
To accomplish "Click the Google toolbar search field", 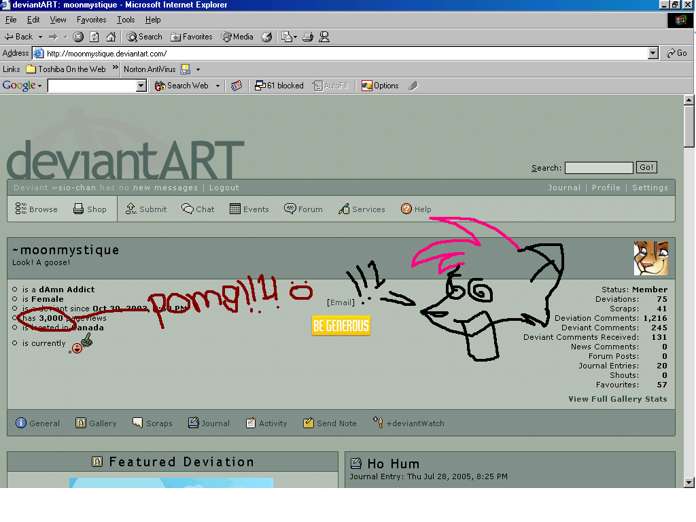I will pyautogui.click(x=92, y=86).
